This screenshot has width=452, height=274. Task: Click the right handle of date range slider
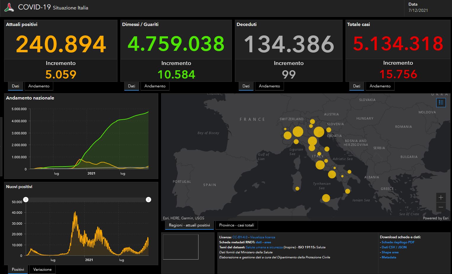coord(148,200)
